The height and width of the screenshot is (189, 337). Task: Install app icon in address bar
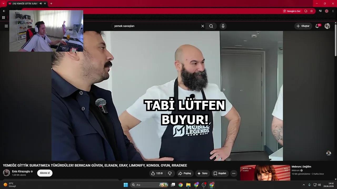coord(306,11)
